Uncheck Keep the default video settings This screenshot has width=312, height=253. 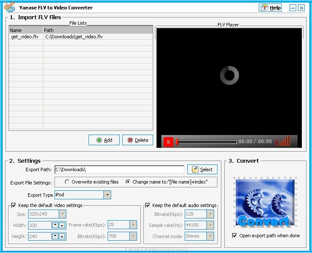point(14,205)
